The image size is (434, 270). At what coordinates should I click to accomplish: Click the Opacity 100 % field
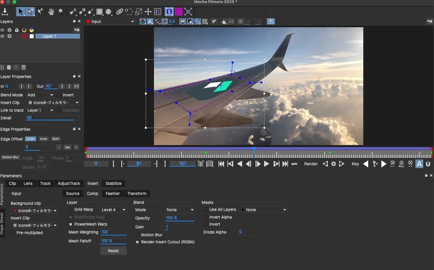coord(180,218)
